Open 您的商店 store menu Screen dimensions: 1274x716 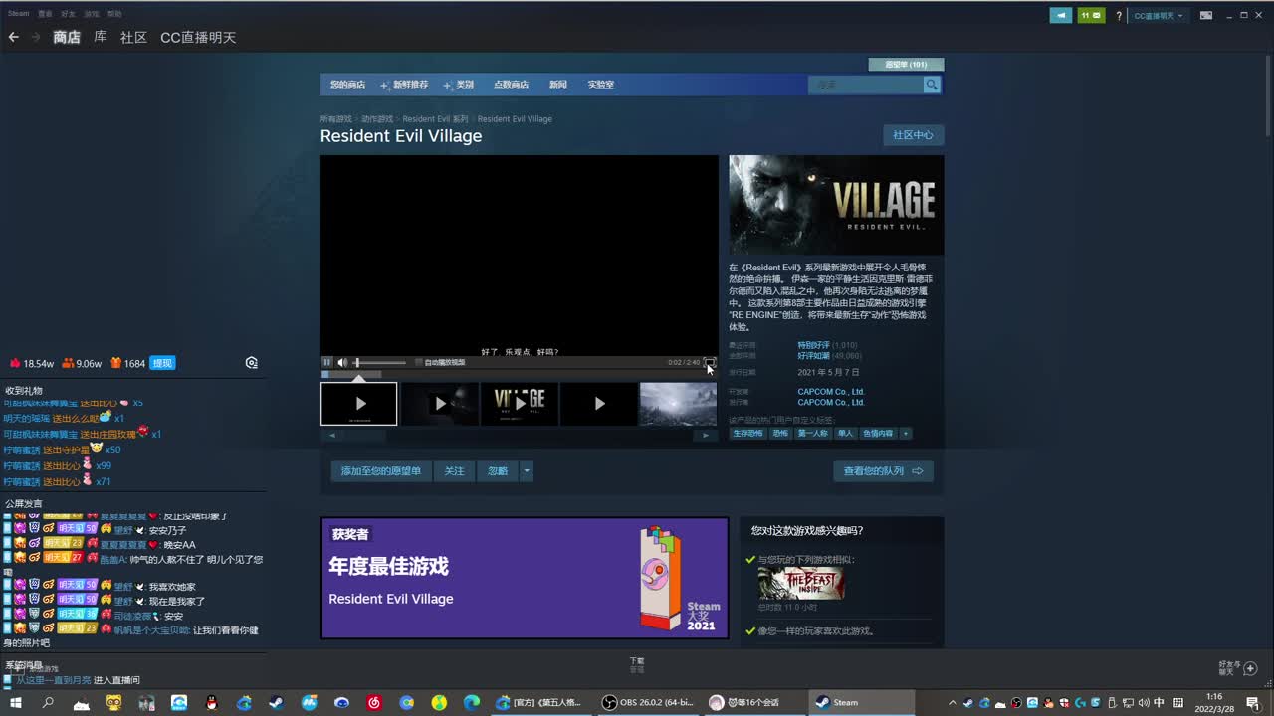[347, 85]
